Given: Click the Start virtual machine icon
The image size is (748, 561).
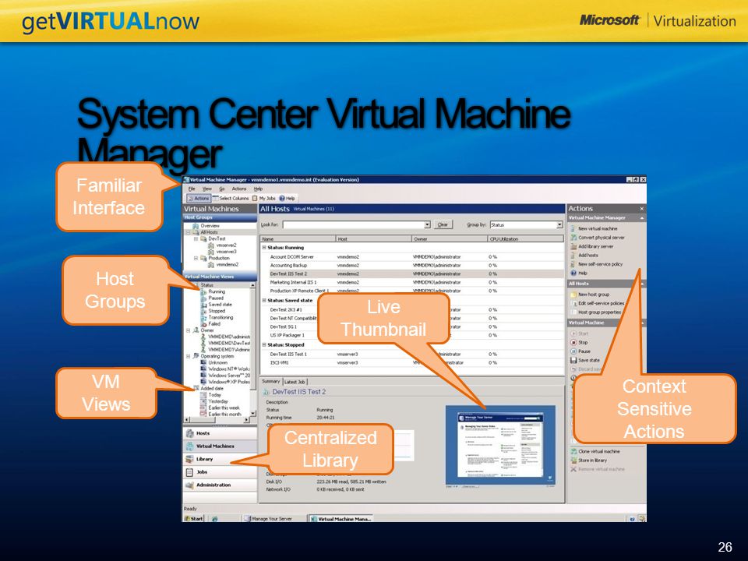Looking at the screenshot, I should [573, 333].
